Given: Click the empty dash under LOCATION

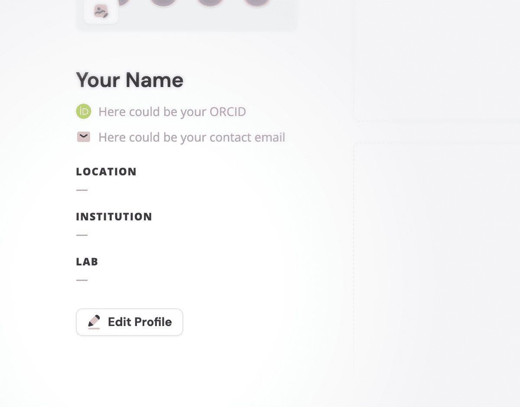Looking at the screenshot, I should (x=82, y=190).
